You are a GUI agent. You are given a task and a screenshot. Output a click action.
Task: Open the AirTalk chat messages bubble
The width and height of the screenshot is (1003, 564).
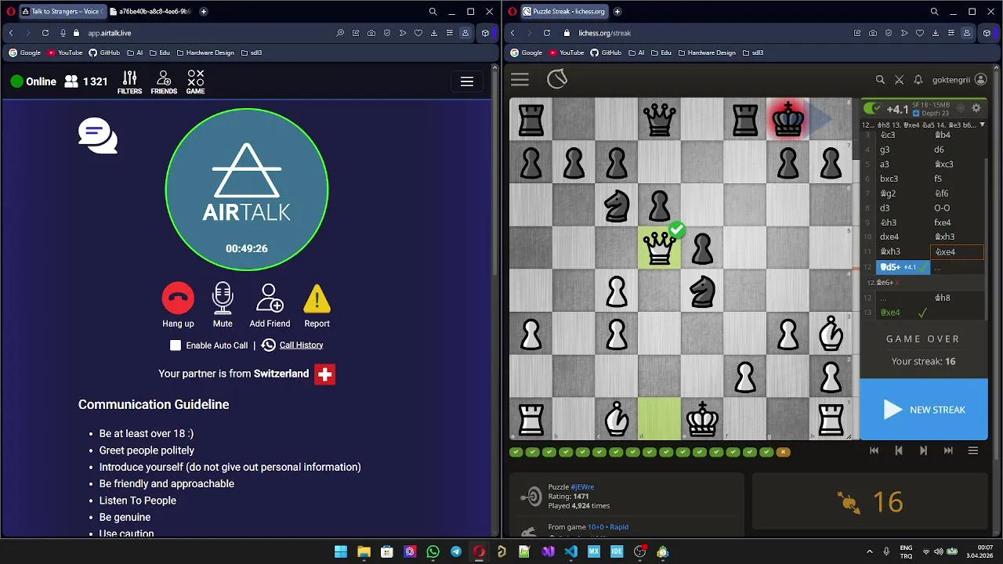[98, 136]
